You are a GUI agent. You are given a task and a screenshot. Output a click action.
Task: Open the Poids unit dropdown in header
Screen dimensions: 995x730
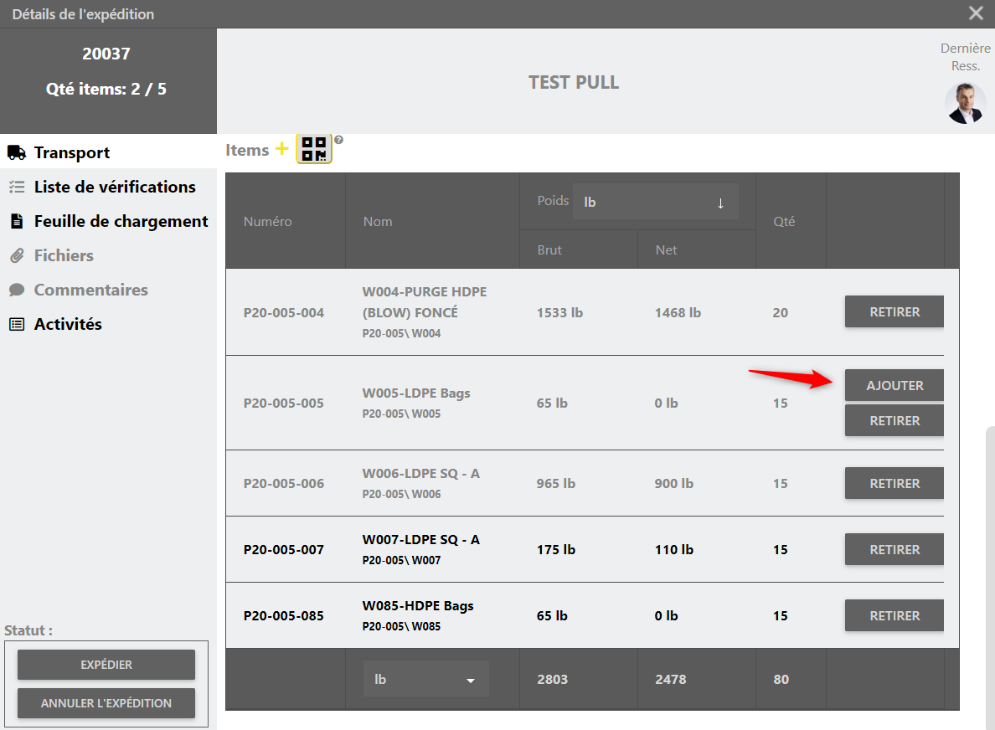(656, 202)
